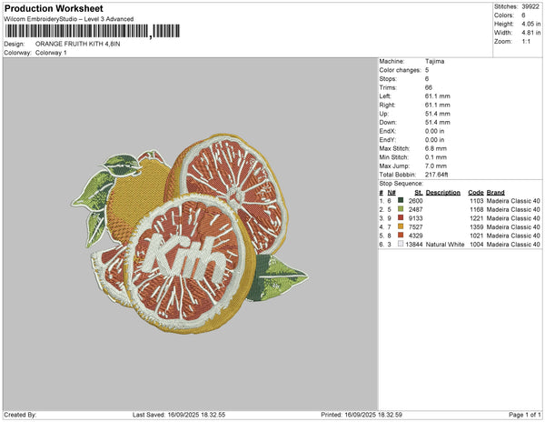The width and height of the screenshot is (545, 422).
Task: Click thread code '1004'
Action: 477,245
